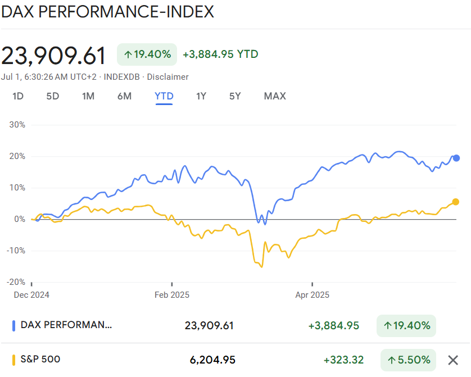The height and width of the screenshot is (377, 471).
Task: Click the blue DAX color marker in legend
Action: pos(13,326)
